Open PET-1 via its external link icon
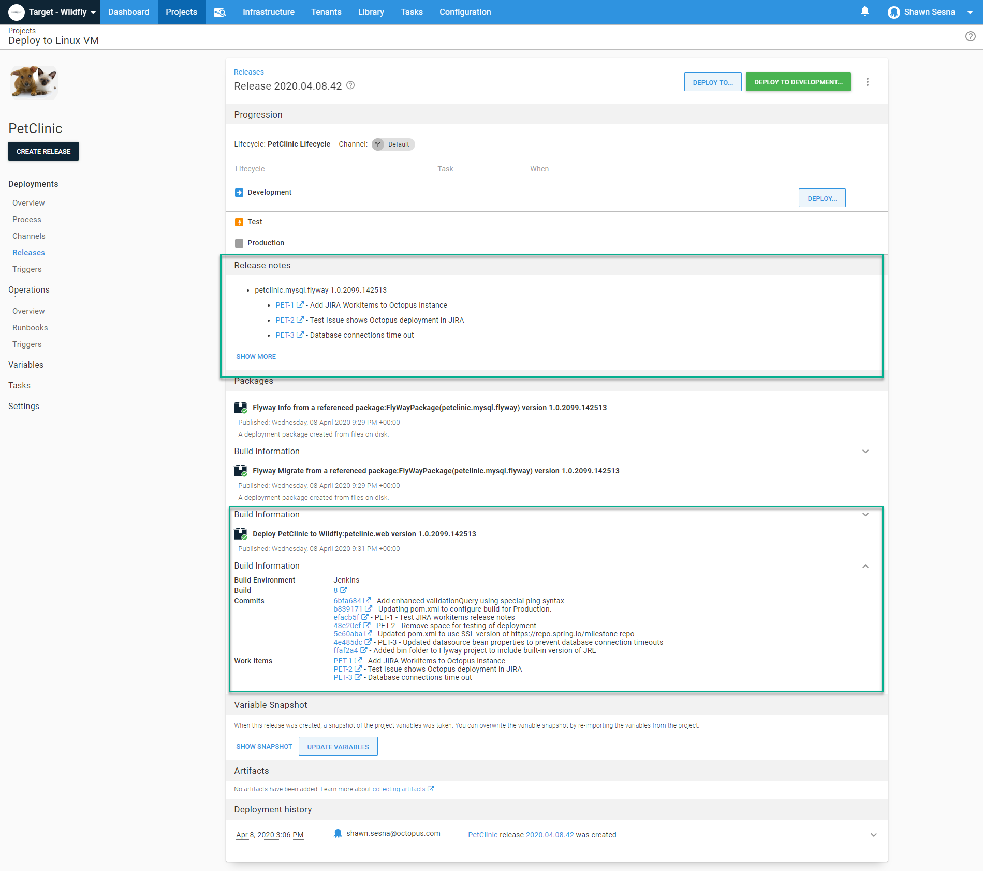Screen dimensions: 983x871 coord(301,304)
